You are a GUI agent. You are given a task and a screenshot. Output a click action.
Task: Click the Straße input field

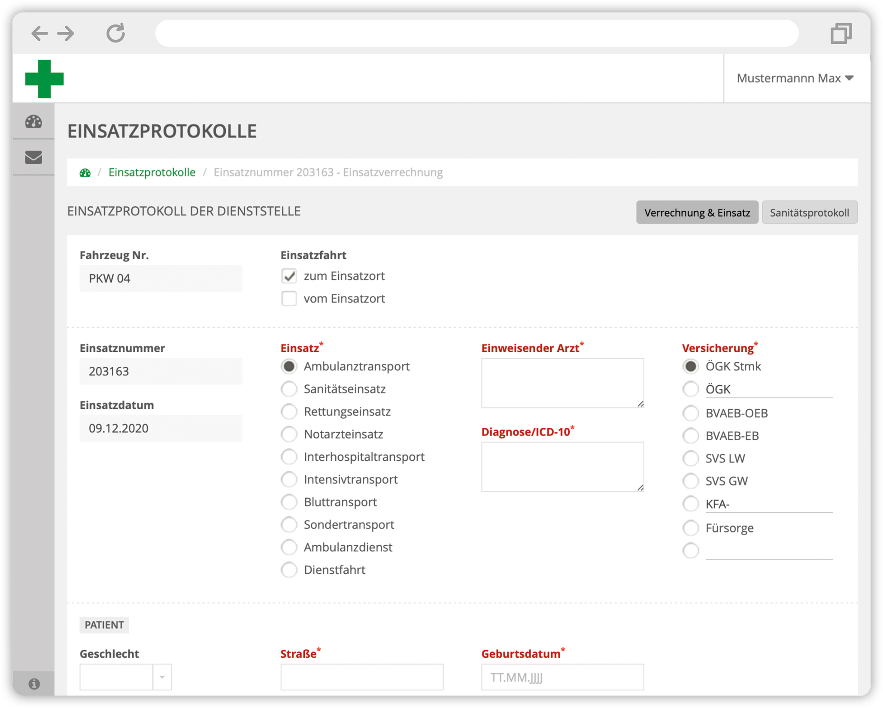point(362,677)
